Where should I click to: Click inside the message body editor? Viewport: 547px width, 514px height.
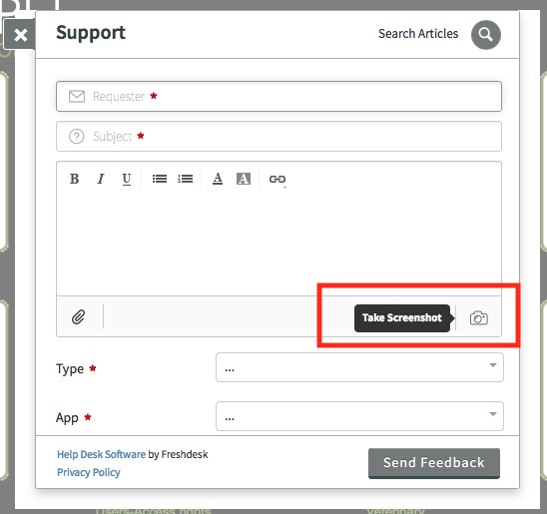pos(278,243)
